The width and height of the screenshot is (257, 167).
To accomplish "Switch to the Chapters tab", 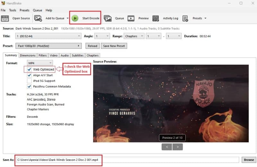I will pos(93,55).
